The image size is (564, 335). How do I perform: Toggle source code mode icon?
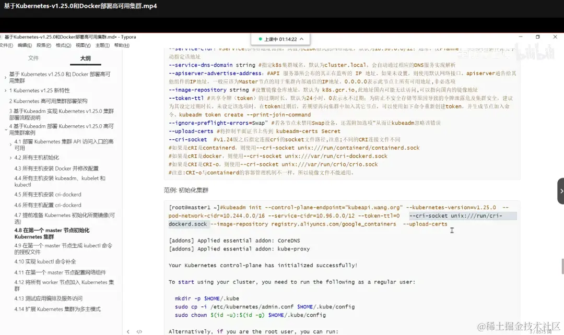139,332
